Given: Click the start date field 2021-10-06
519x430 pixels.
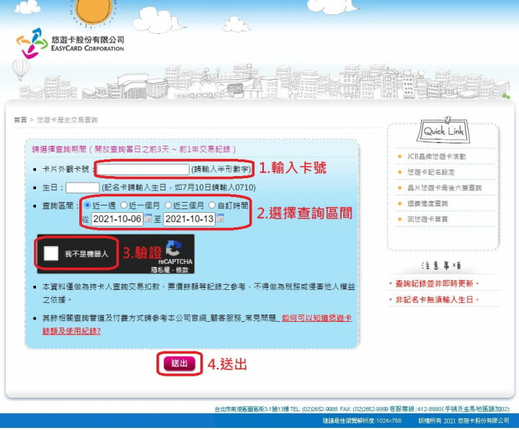Looking at the screenshot, I should (117, 219).
